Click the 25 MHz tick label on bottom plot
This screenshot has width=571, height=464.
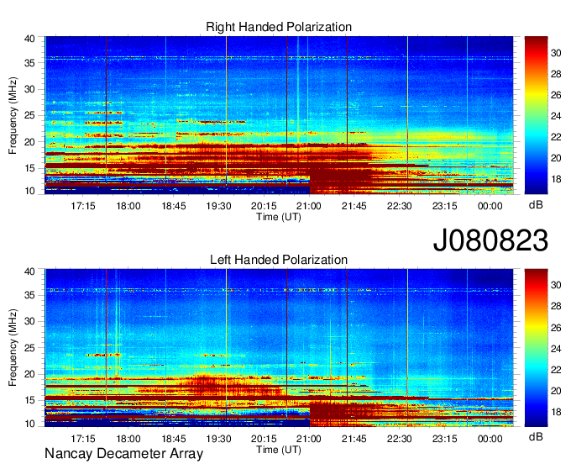pyautogui.click(x=29, y=348)
